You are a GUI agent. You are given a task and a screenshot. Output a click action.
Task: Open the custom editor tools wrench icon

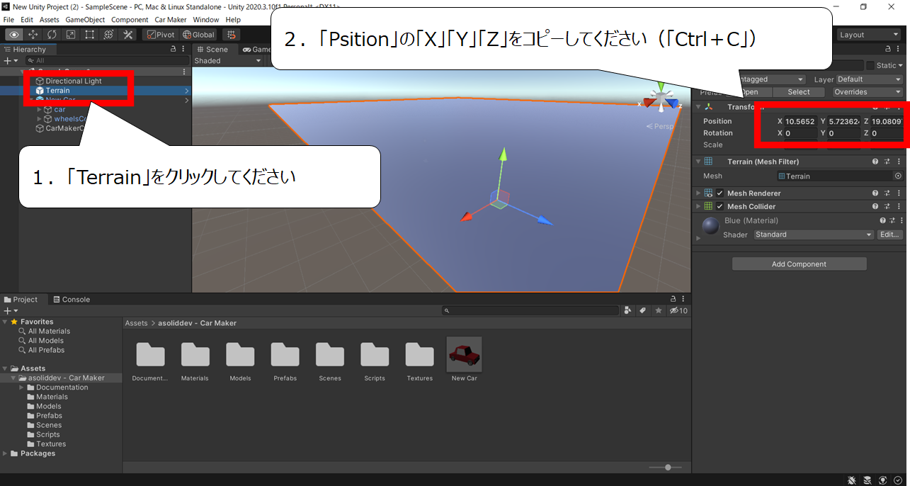[x=128, y=35]
